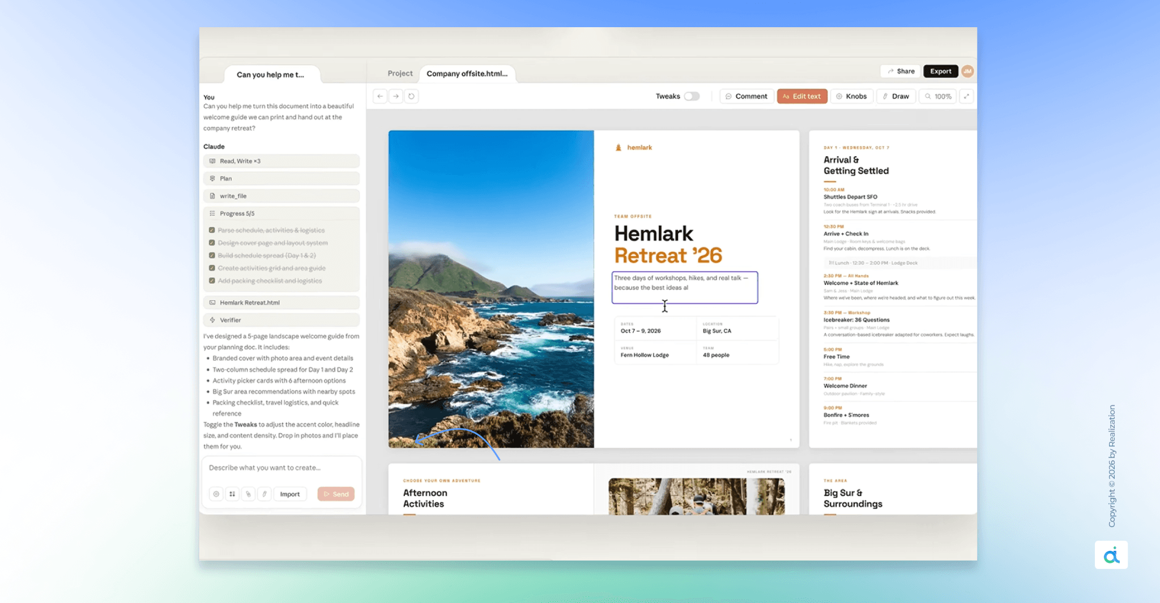Select the 'Company offsite.html...' tab
The image size is (1160, 603).
click(x=467, y=74)
